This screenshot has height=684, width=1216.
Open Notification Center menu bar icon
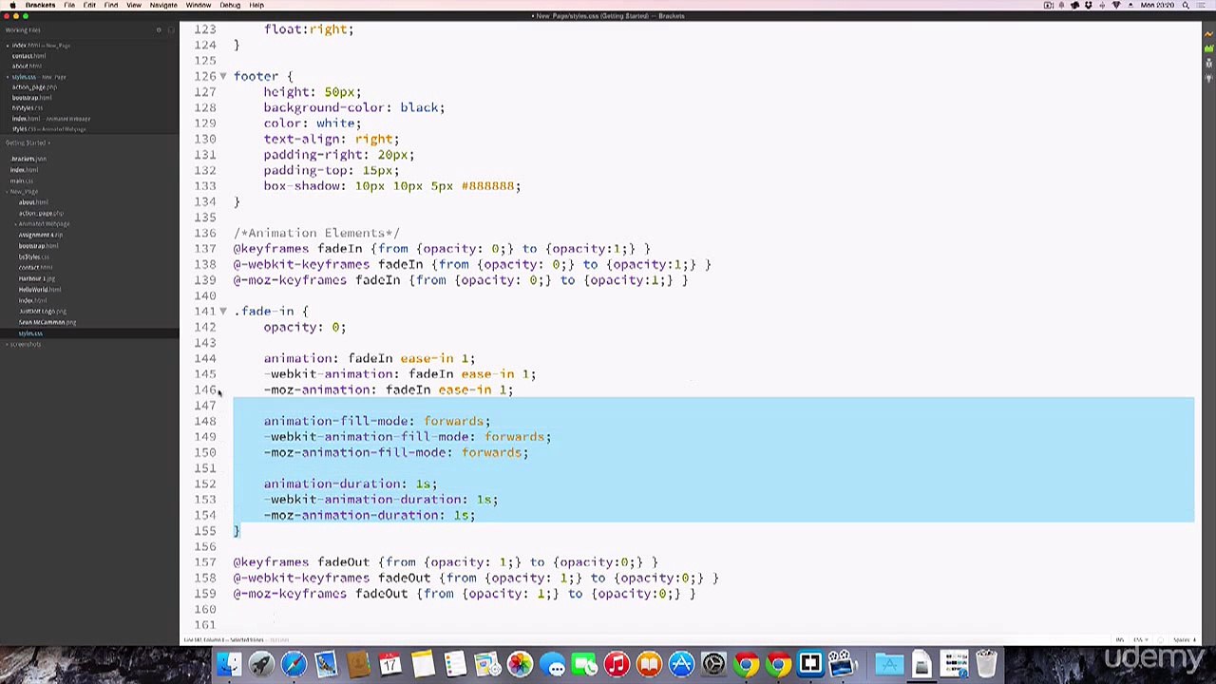[x=1202, y=5]
